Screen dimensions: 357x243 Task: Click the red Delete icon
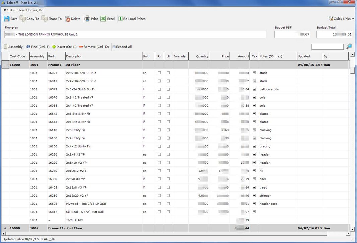[68, 19]
